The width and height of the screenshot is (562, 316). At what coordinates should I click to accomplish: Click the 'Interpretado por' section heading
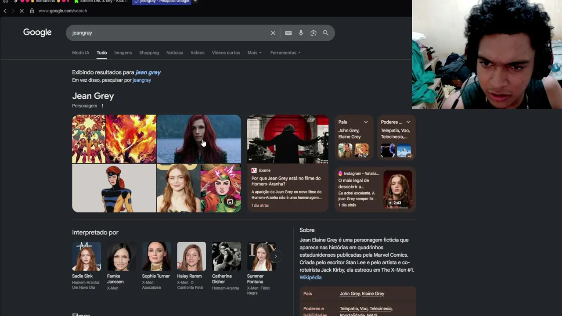pyautogui.click(x=95, y=233)
